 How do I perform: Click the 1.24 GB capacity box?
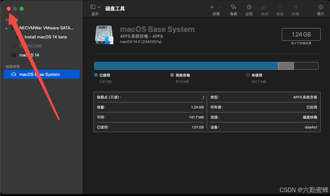coord(301,34)
